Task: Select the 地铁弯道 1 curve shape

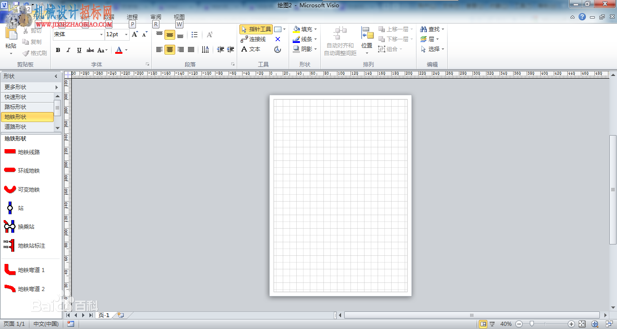Action: pyautogui.click(x=25, y=270)
